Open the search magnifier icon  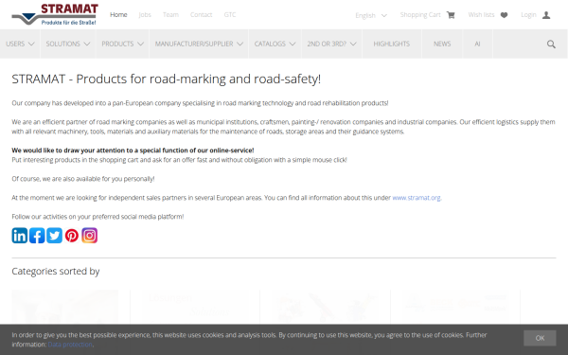pos(551,44)
